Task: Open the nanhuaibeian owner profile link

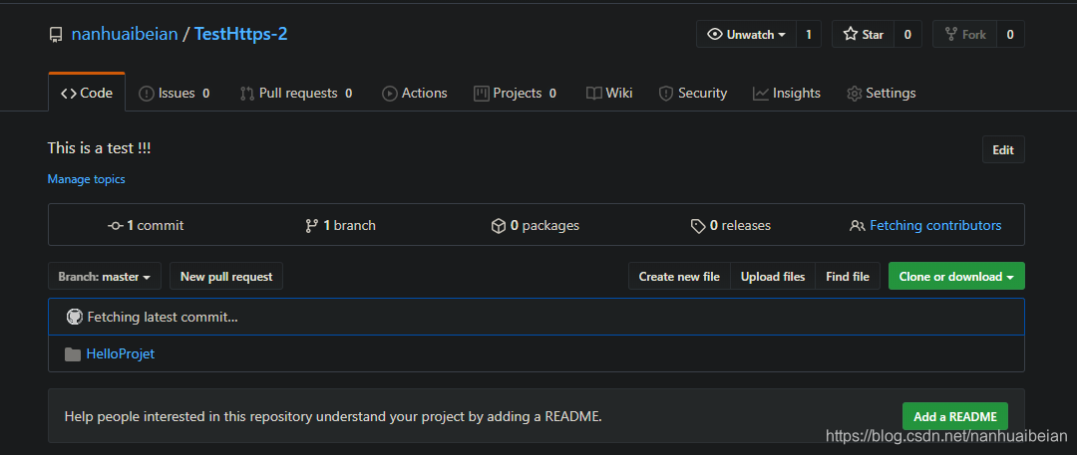Action: (125, 34)
